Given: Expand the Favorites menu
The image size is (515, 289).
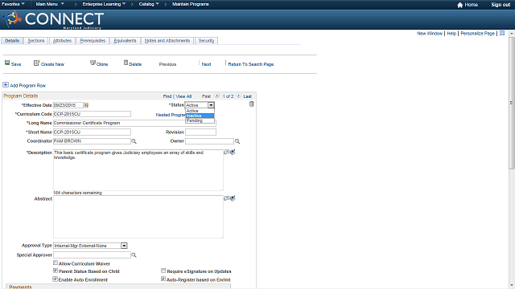Looking at the screenshot, I should pyautogui.click(x=13, y=4).
